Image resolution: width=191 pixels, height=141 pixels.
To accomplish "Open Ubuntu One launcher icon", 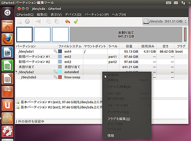I will pos(7,105).
